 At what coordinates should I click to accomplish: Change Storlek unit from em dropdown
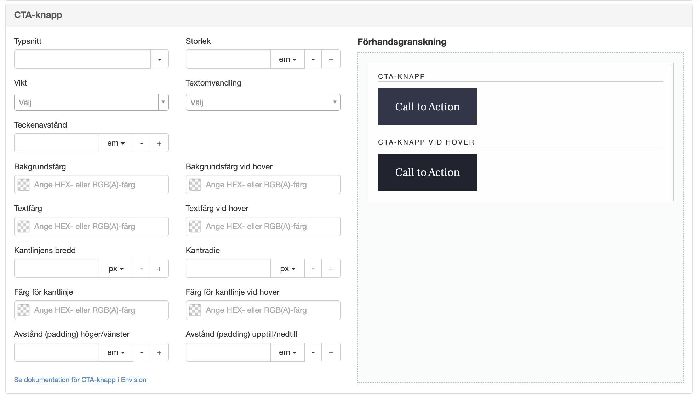[x=287, y=59]
